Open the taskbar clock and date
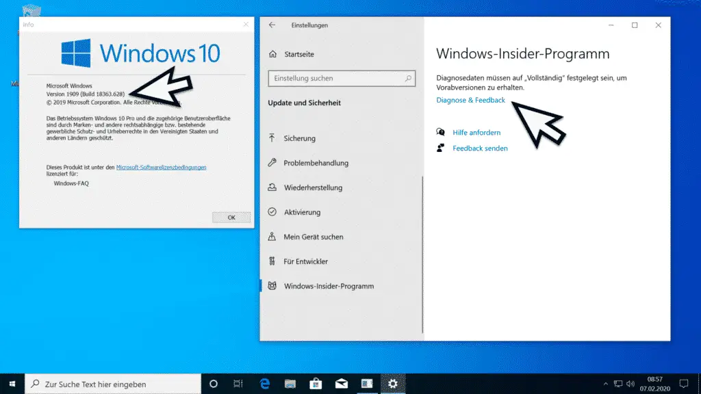This screenshot has width=701, height=394. click(x=654, y=384)
